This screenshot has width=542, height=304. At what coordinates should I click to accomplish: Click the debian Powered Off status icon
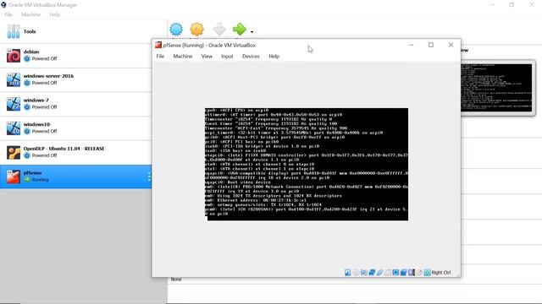coord(27,58)
